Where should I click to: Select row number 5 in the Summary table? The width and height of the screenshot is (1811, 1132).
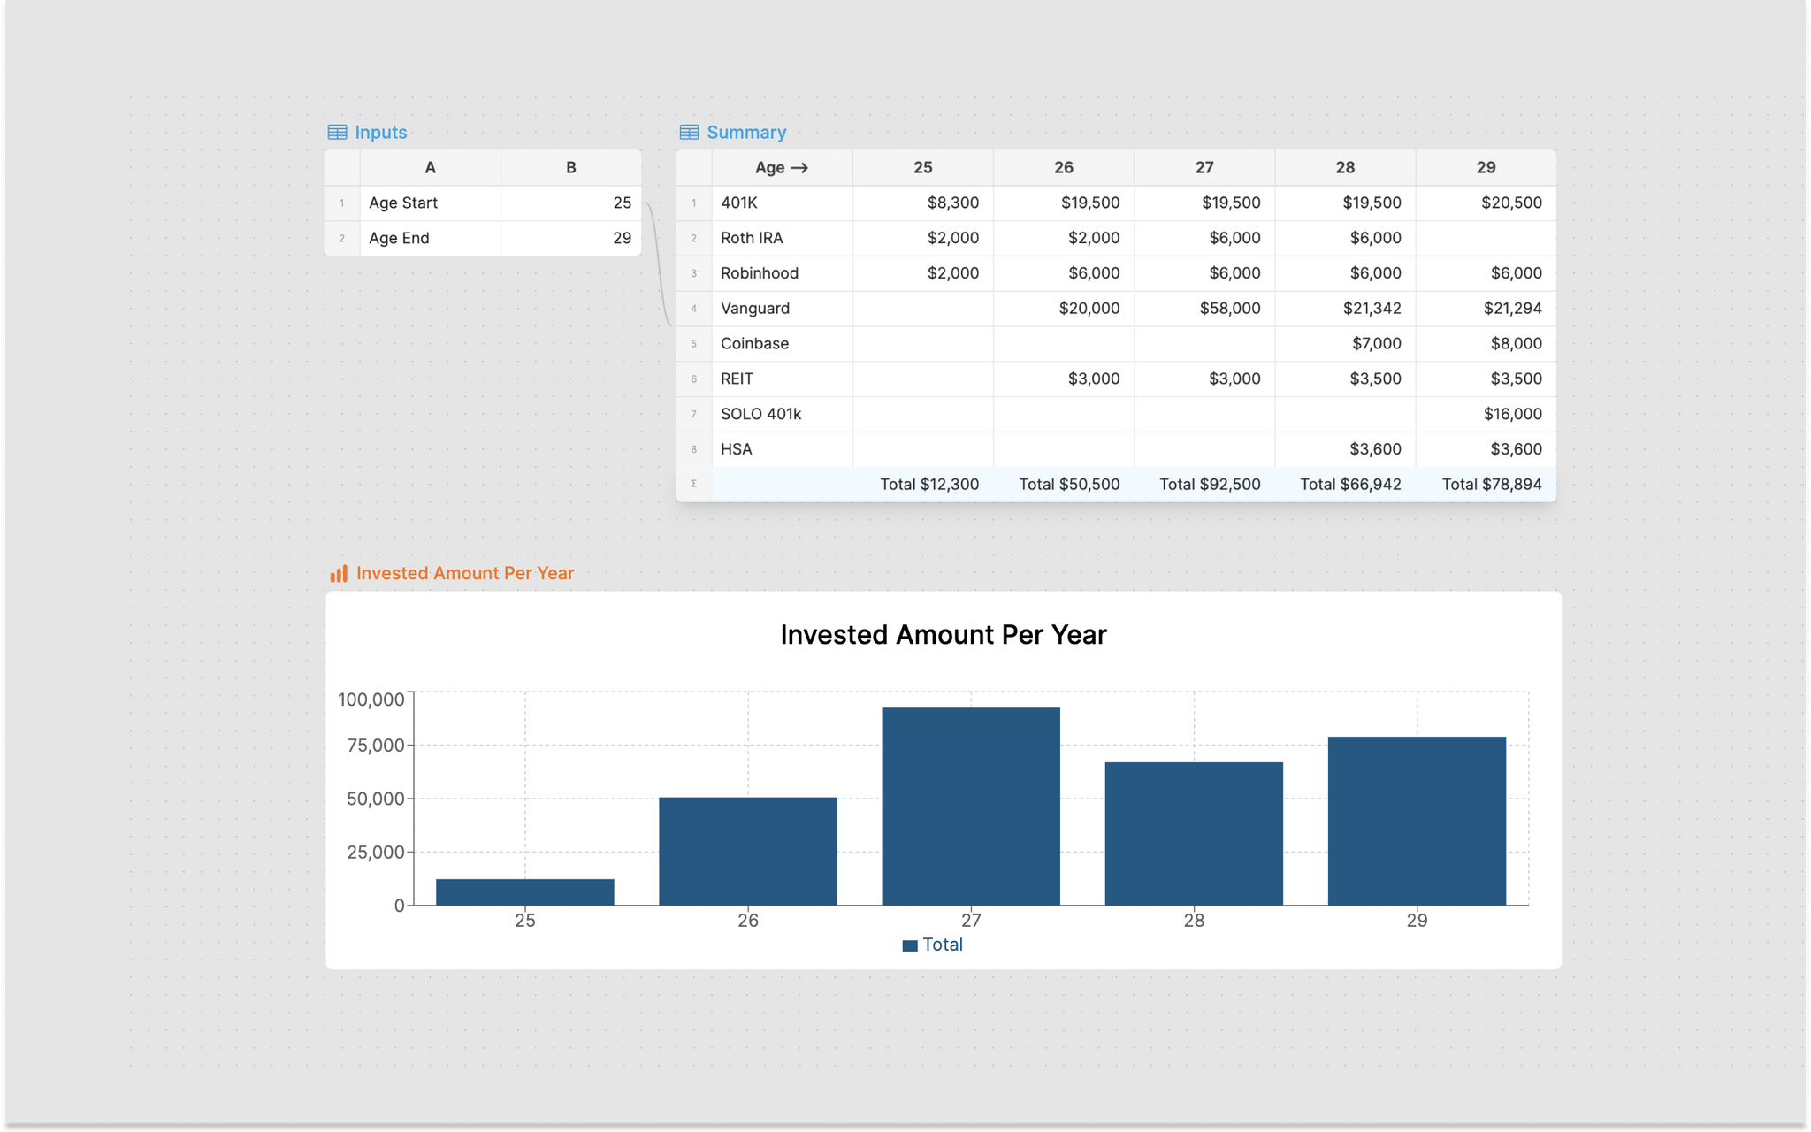click(693, 343)
